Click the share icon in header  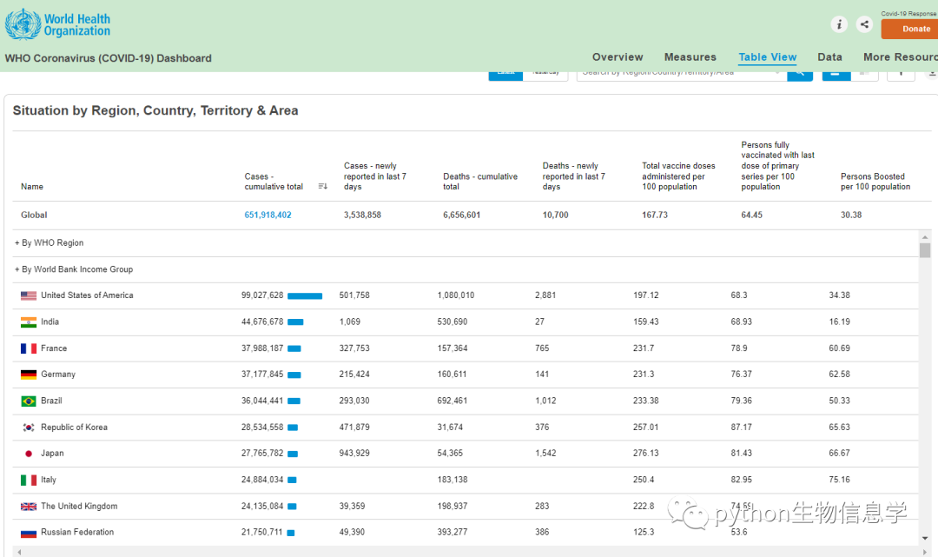click(x=864, y=24)
